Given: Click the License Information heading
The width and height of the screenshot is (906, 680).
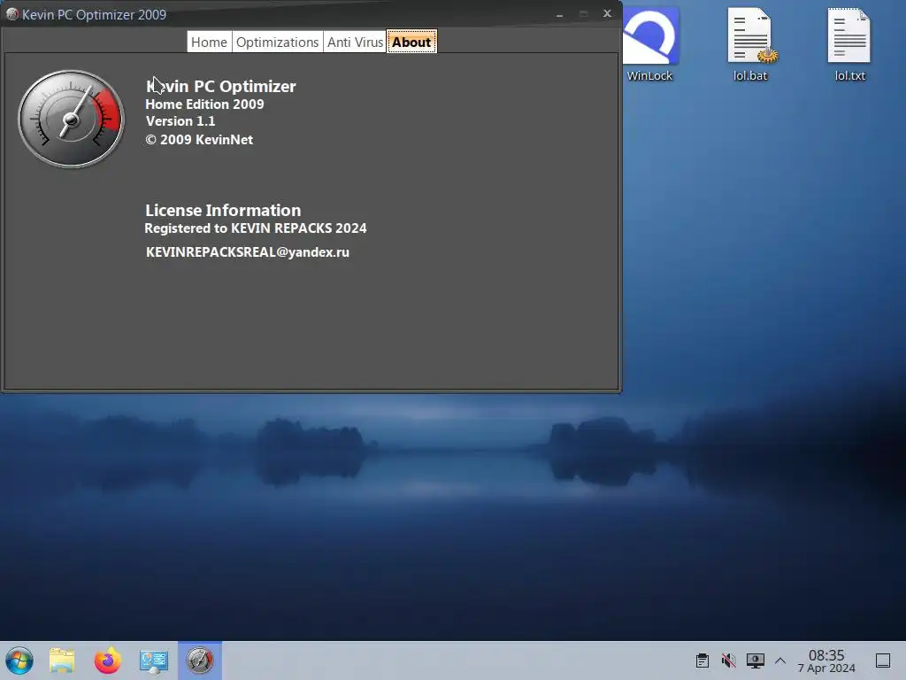Looking at the screenshot, I should 223,210.
